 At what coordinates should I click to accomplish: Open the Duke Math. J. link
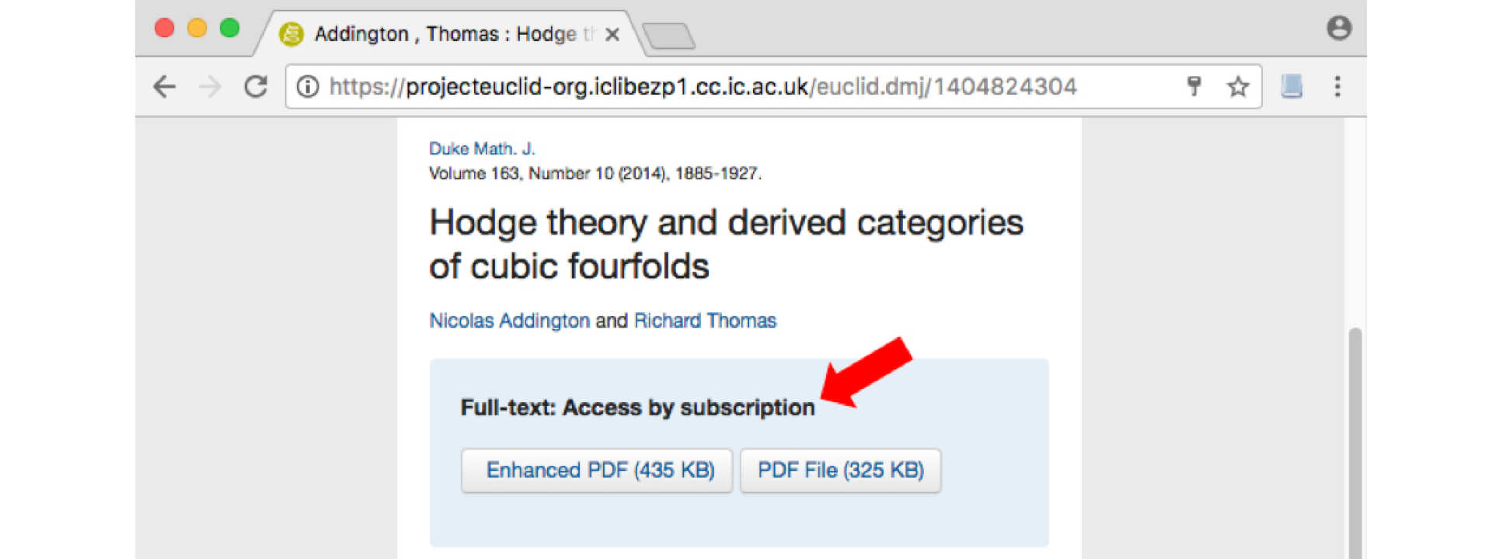click(482, 148)
